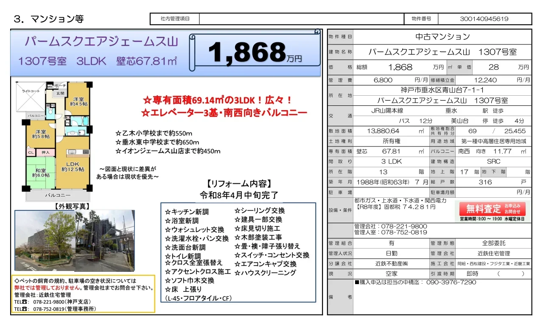Screen dimensions: 543x318
Task: Click the パームスクエアジェームス山 title header
Action: 101,41
